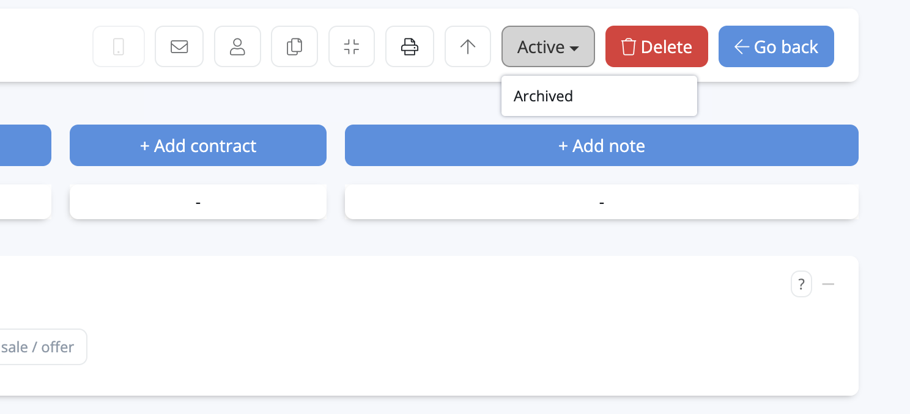Image resolution: width=910 pixels, height=414 pixels.
Task: Open the user profile icon button
Action: point(237,46)
